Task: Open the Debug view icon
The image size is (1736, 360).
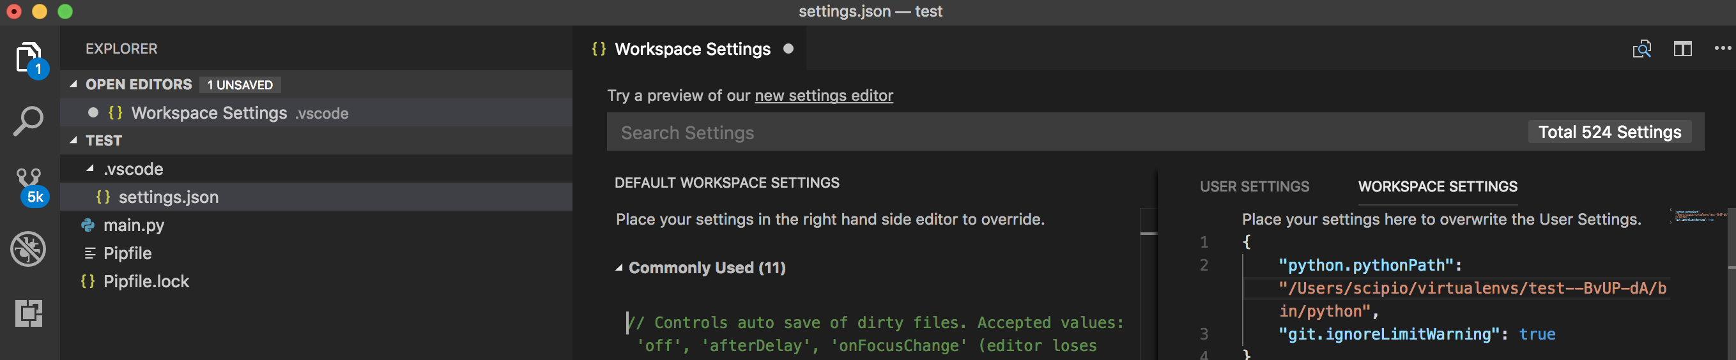Action: click(x=28, y=249)
